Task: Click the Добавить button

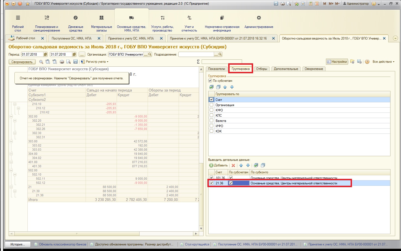Action: pyautogui.click(x=219, y=165)
